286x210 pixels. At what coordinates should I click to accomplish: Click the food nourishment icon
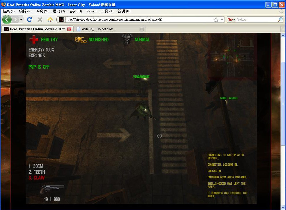pos(80,40)
